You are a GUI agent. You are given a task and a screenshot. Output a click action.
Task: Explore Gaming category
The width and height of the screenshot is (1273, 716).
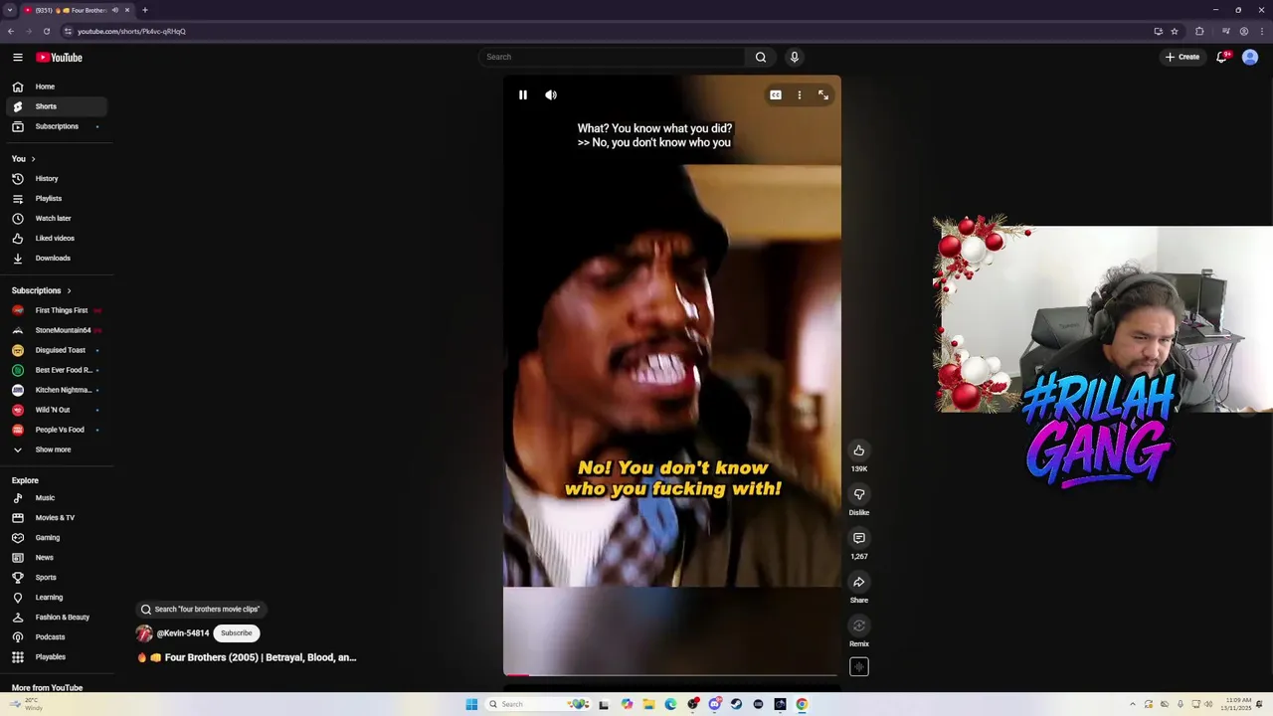click(56, 538)
